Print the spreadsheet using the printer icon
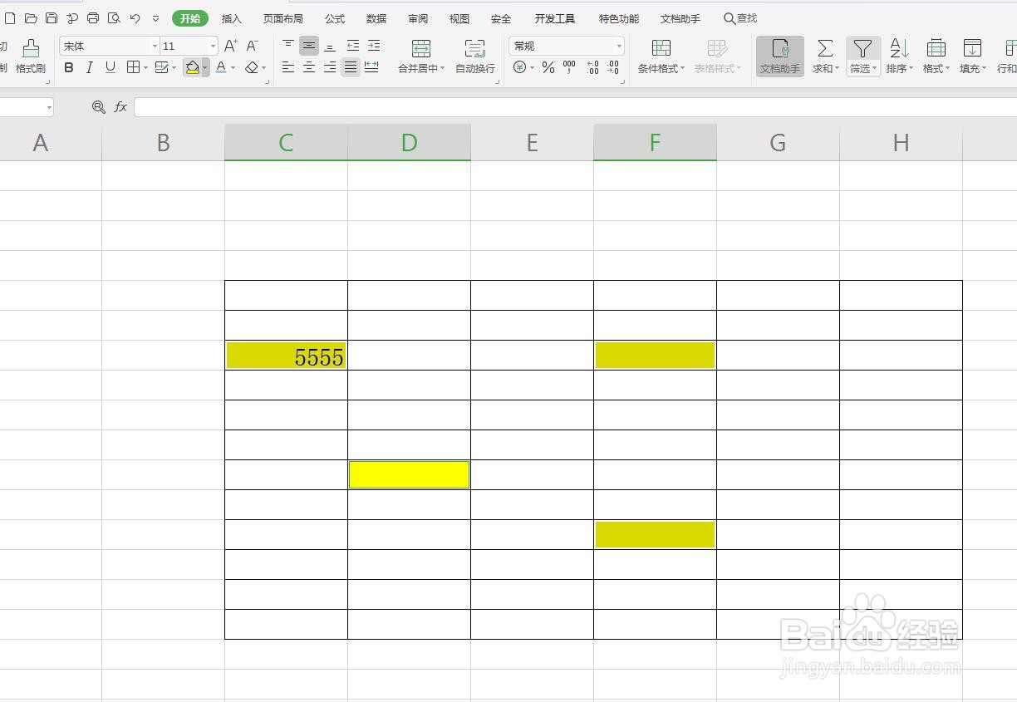This screenshot has height=702, width=1017. tap(93, 18)
